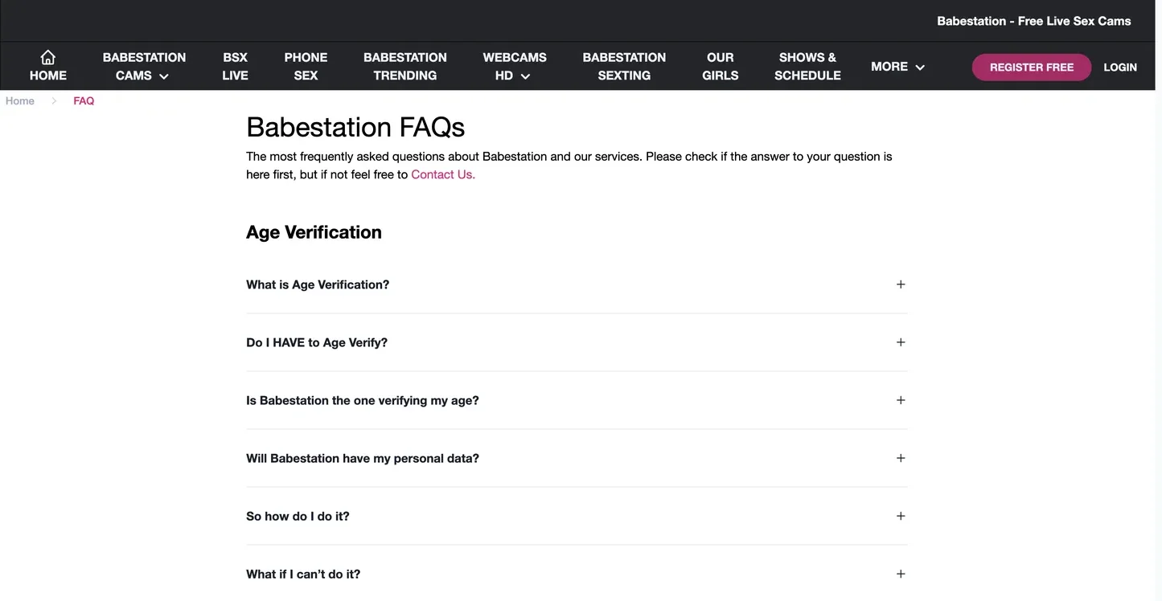Open the Phone Sex nav item
Viewport: 1162px width, 601px height.
306,67
